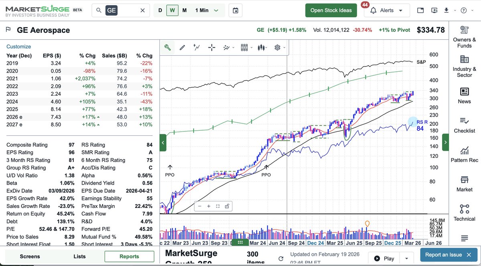
Task: Zoom in chart with plus button
Action: click(209, 206)
